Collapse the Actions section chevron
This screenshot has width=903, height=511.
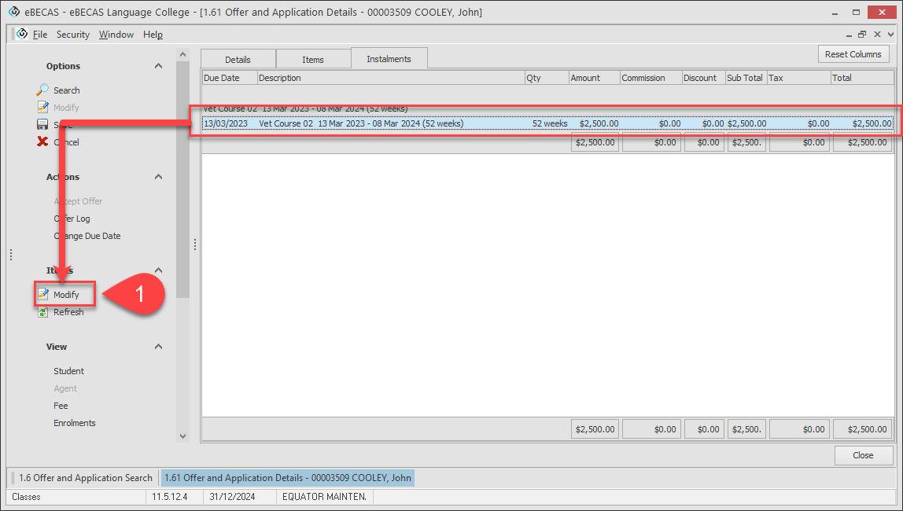click(158, 177)
